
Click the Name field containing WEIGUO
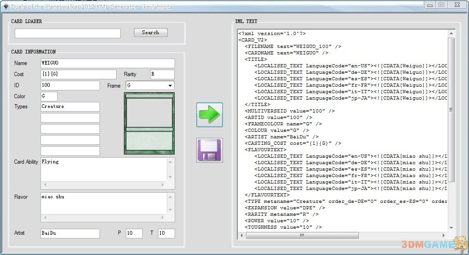tap(108, 63)
